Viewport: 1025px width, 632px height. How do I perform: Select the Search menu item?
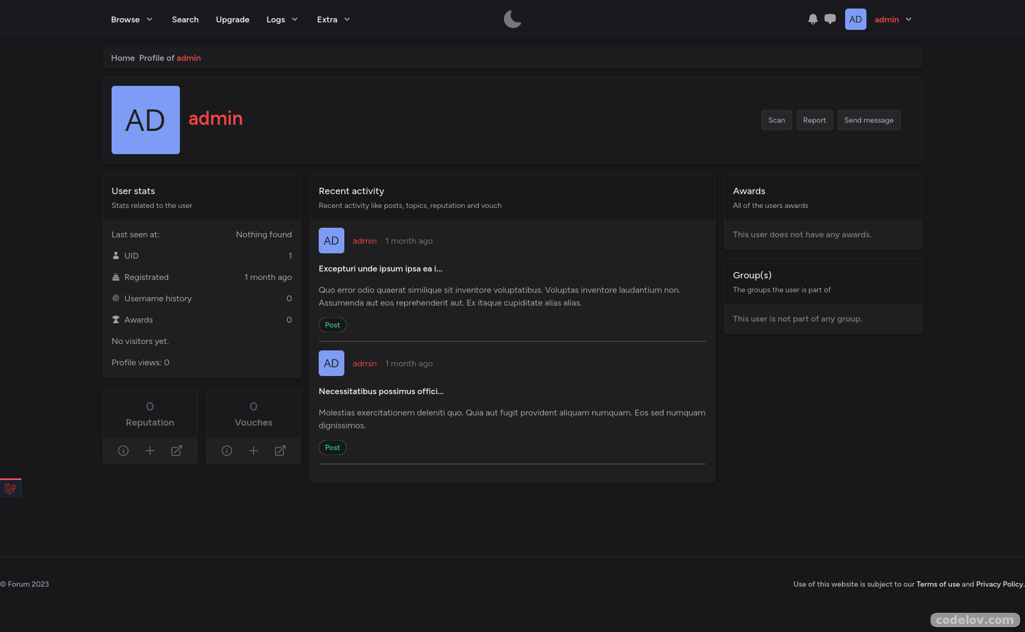click(185, 20)
